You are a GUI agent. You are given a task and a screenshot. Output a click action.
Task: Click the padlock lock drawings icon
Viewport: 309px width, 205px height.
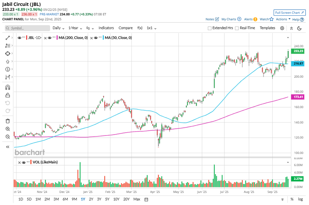point(8,95)
